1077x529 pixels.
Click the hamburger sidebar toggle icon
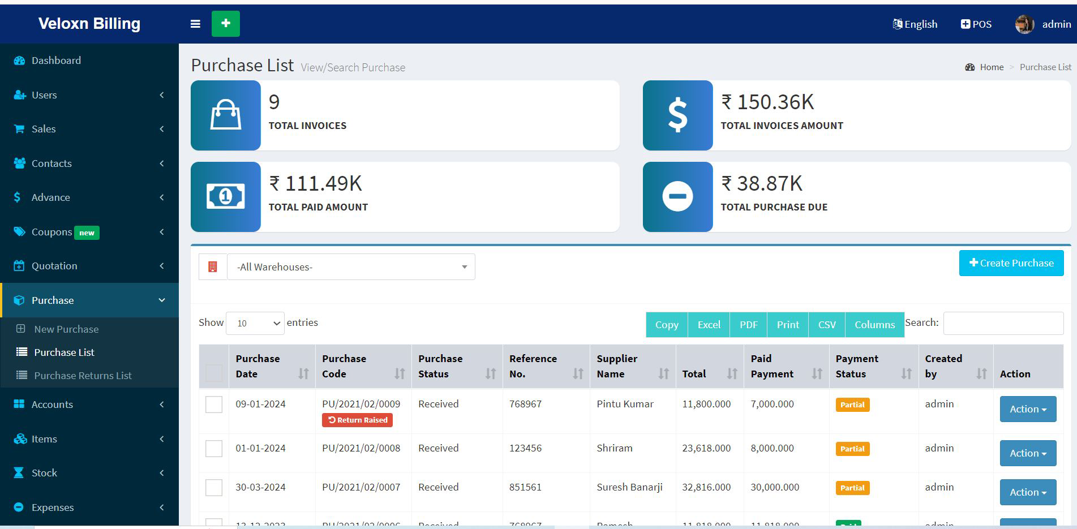pos(195,24)
